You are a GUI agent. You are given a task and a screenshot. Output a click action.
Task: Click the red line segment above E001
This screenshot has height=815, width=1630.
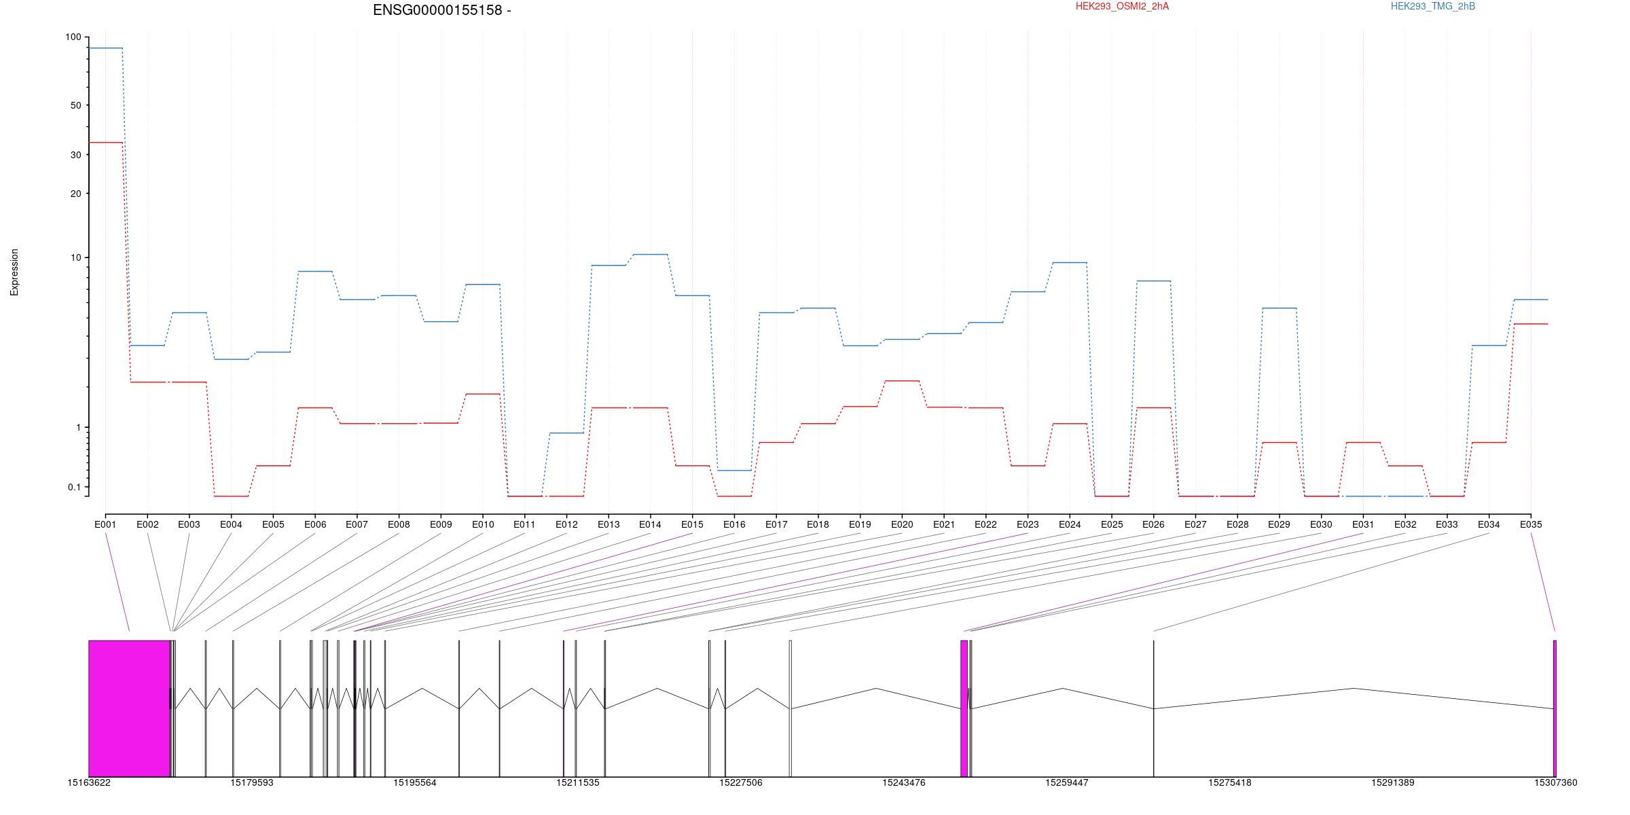point(105,143)
